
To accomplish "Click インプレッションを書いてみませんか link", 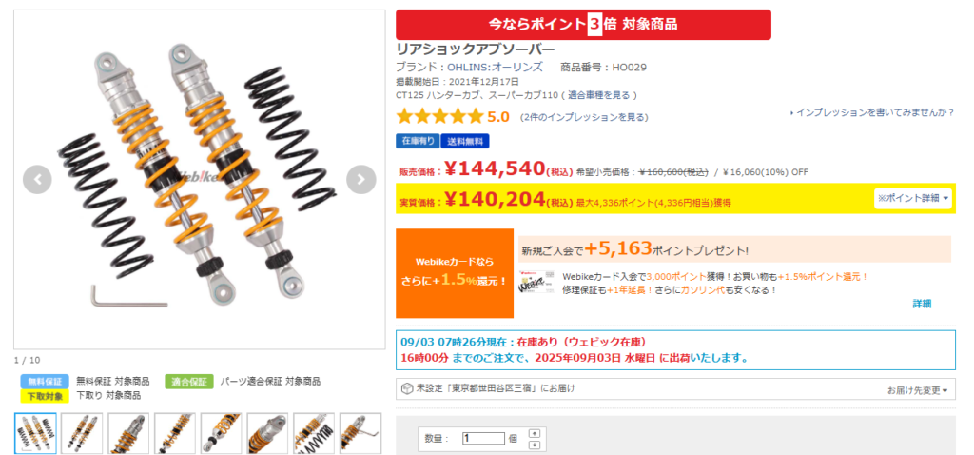I will [x=872, y=112].
